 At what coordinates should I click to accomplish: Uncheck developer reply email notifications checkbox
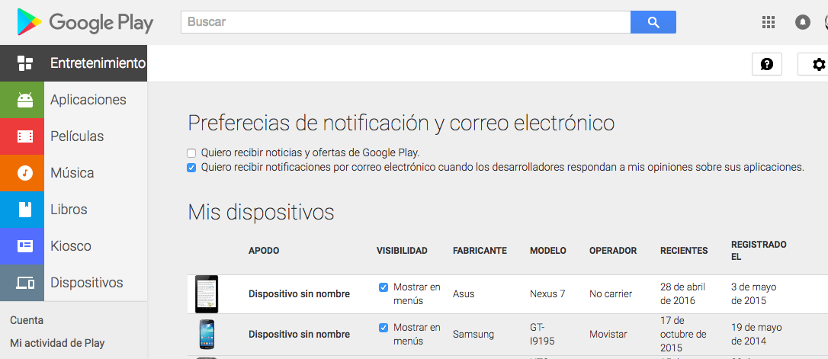click(191, 168)
